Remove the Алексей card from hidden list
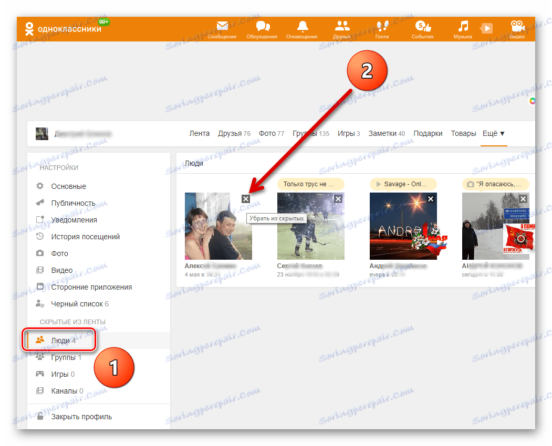 (x=246, y=199)
